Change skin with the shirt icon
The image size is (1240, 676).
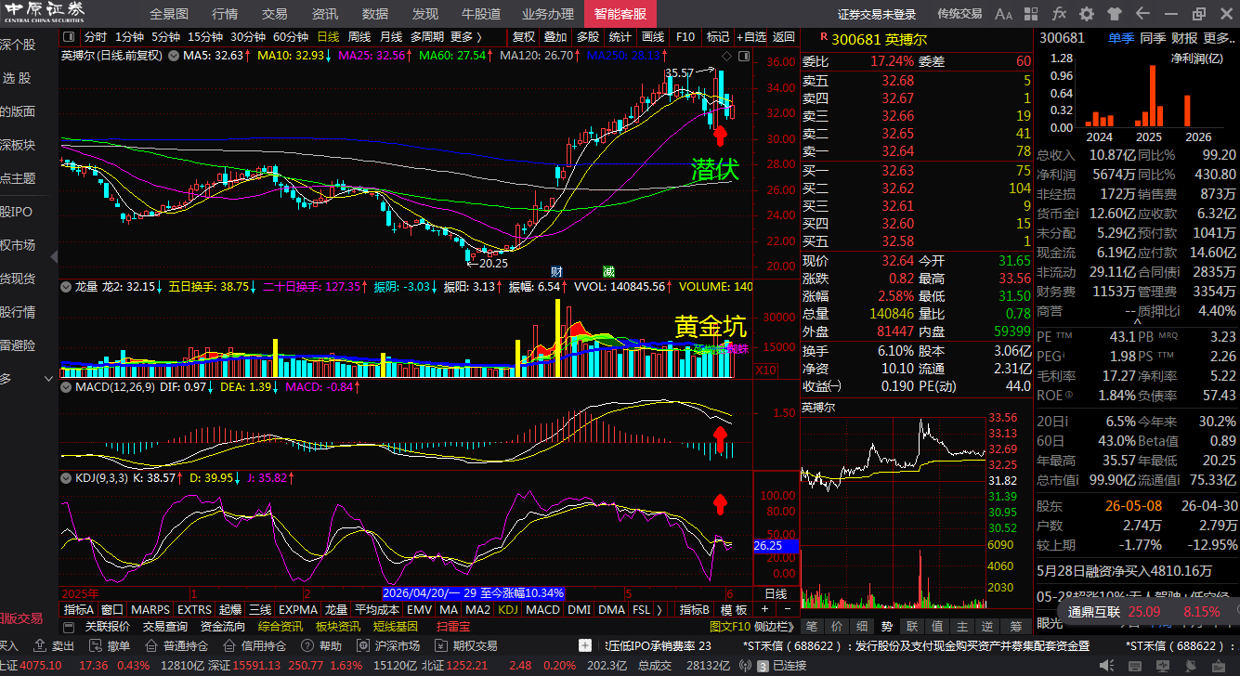[x=1116, y=14]
